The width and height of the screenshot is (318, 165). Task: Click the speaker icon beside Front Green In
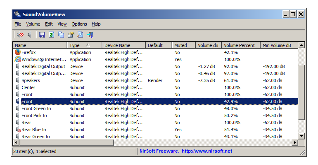point(18,108)
